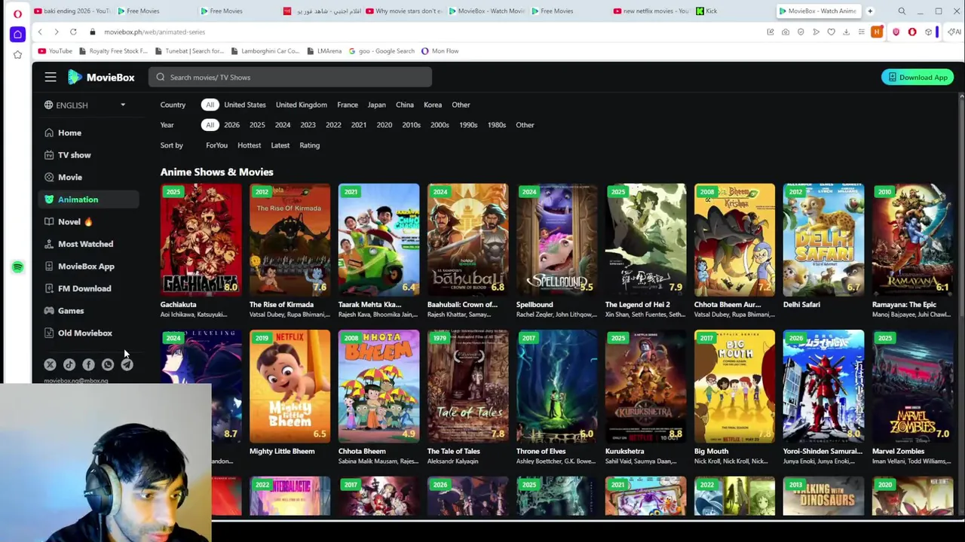Filter year by 2026
Viewport: 965px width, 542px height.
[x=231, y=125]
